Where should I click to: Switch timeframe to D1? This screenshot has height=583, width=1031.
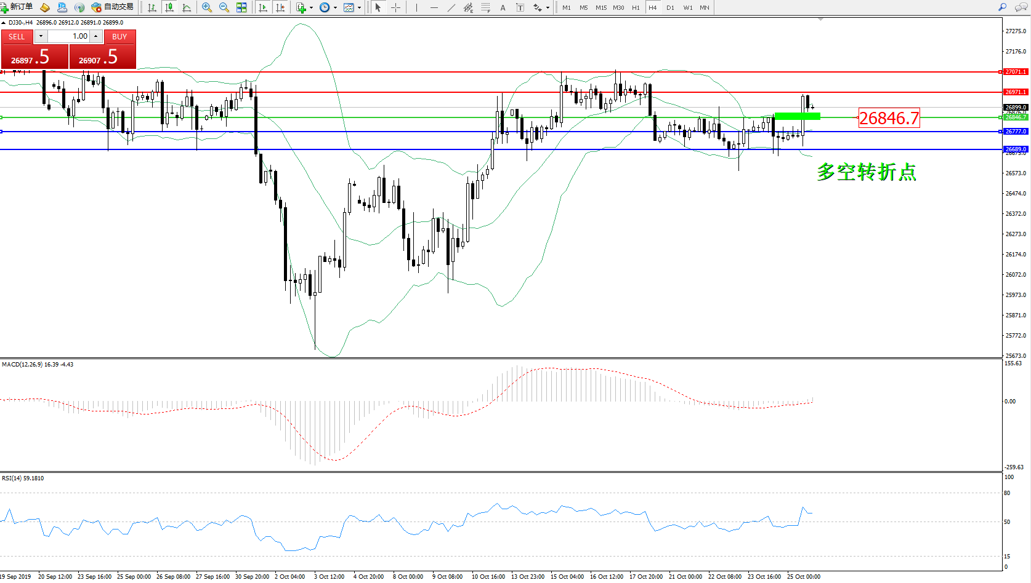pyautogui.click(x=670, y=8)
